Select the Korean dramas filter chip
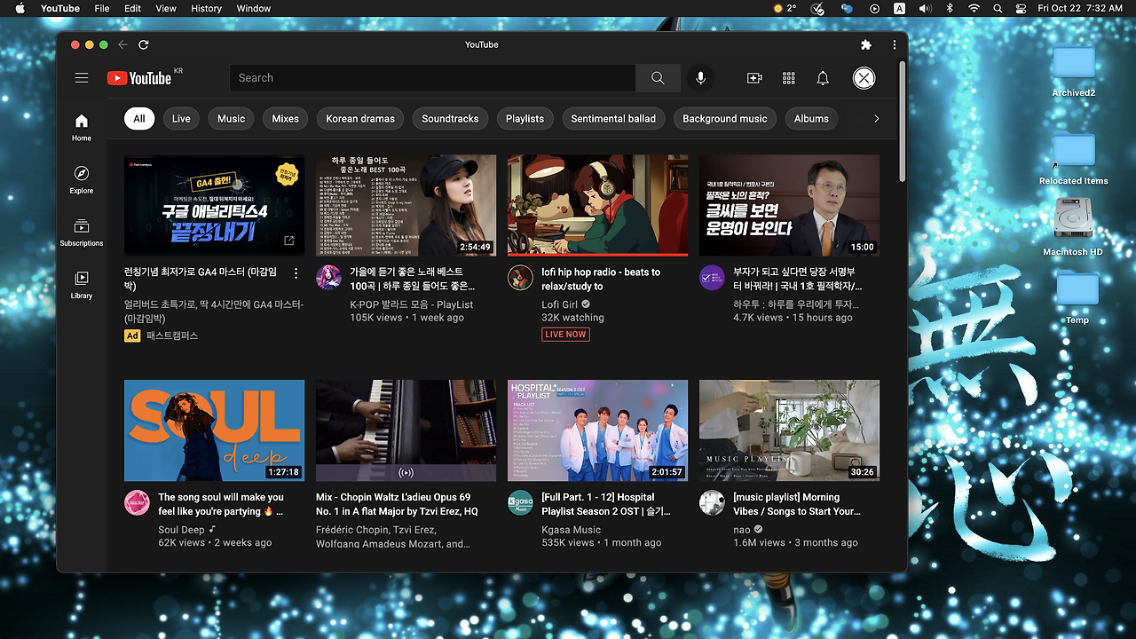The image size is (1136, 639). click(x=360, y=119)
